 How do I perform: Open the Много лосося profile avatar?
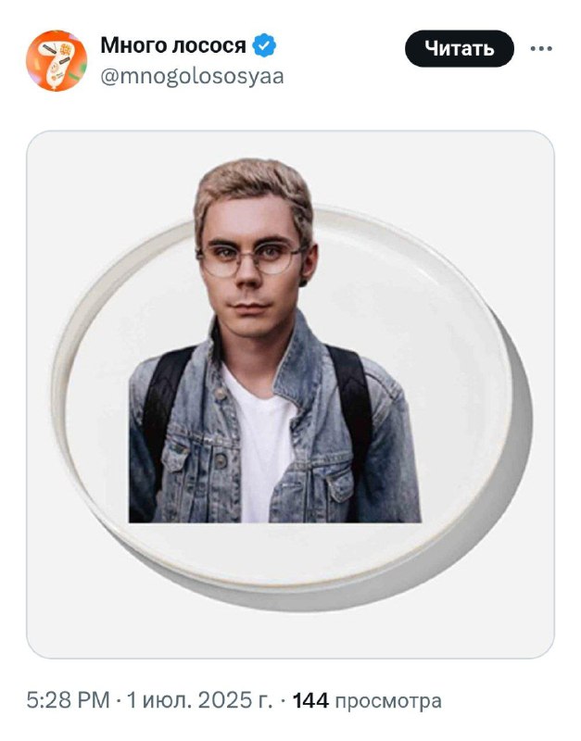click(57, 60)
